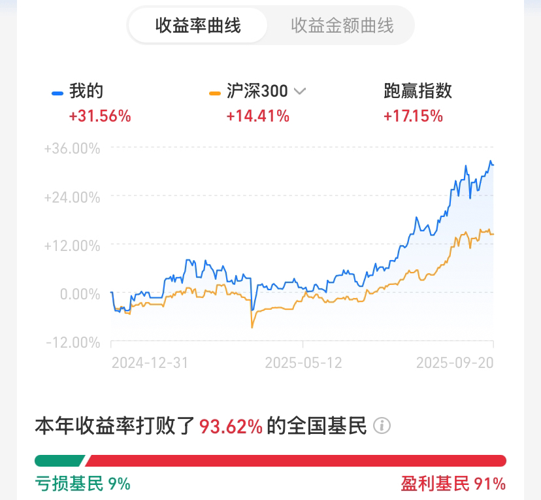Image resolution: width=541 pixels, height=500 pixels.
Task: Click the info icon beside 全国基民
Action: tap(382, 425)
